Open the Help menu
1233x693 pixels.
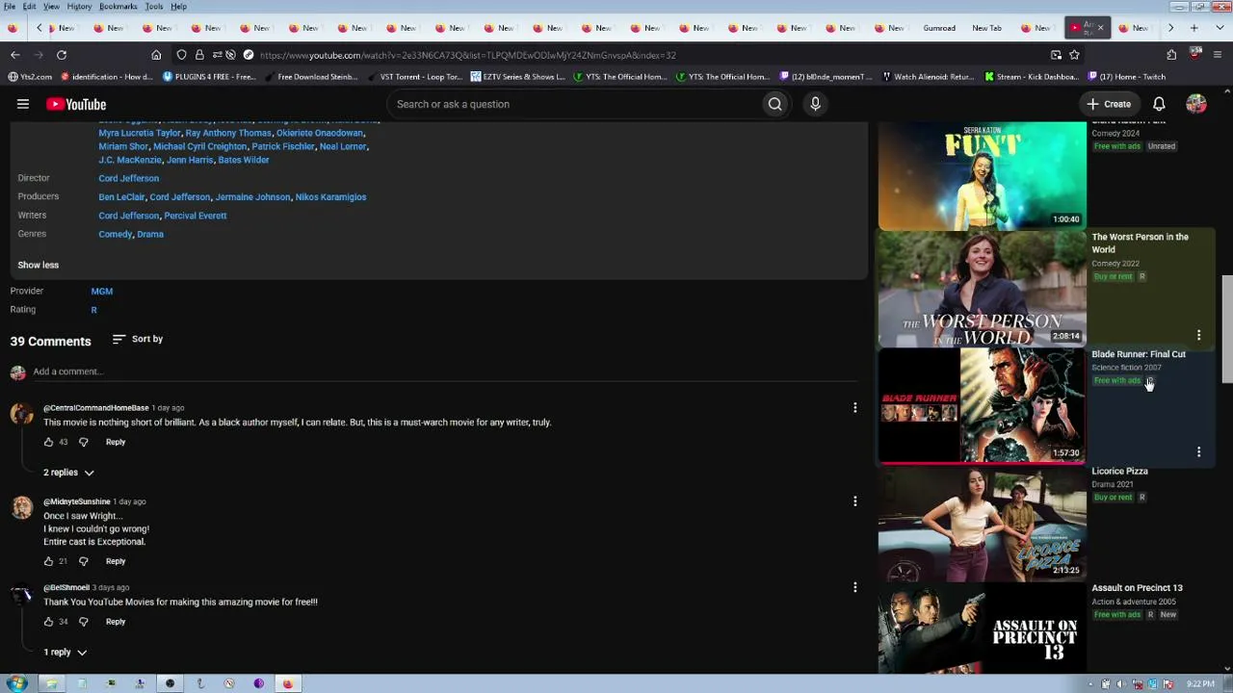click(179, 7)
